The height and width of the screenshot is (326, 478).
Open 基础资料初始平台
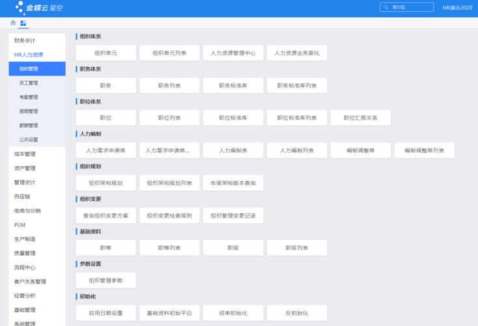point(169,313)
